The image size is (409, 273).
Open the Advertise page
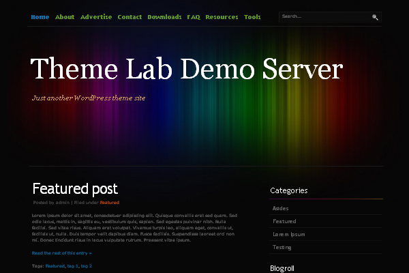click(96, 17)
